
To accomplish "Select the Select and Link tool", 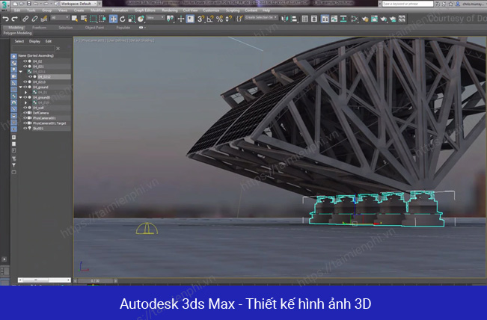I will [25, 19].
